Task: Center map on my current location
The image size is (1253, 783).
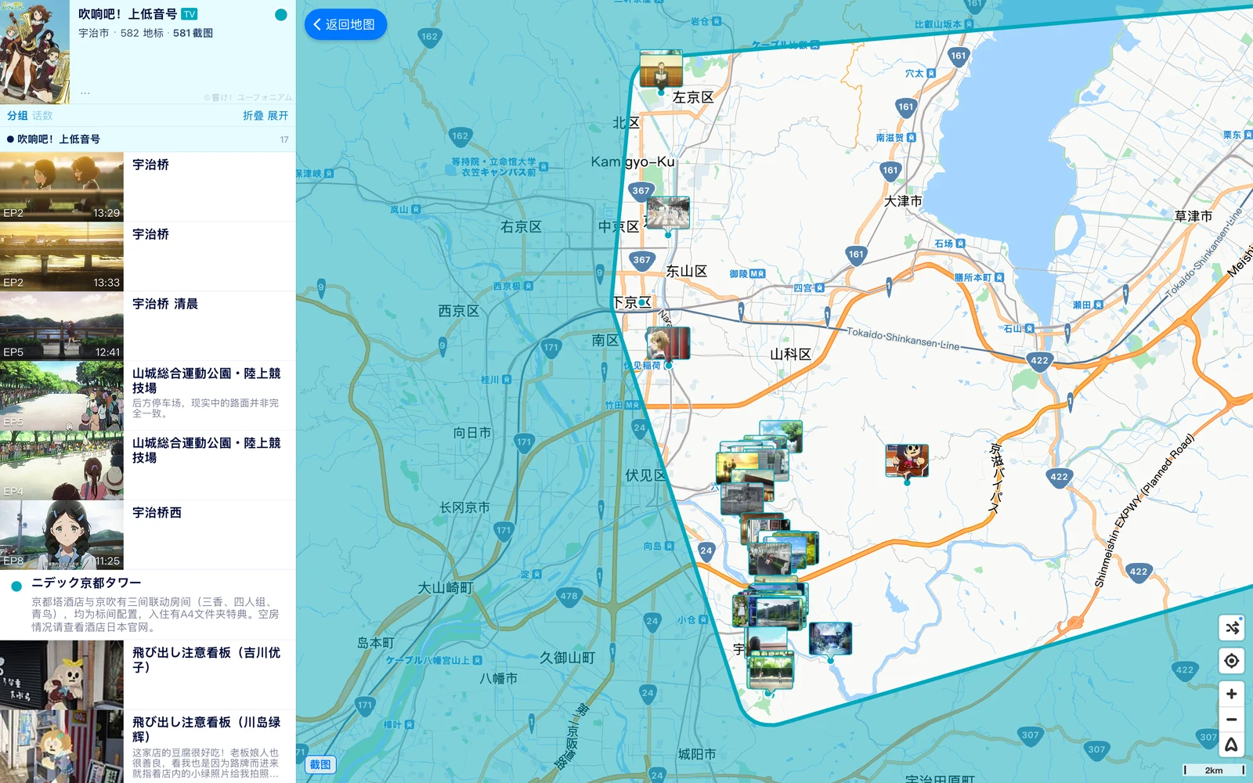Action: point(1232,661)
